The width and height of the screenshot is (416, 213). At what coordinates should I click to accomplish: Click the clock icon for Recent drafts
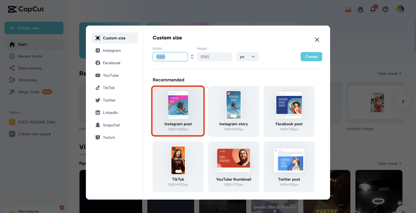pos(12,56)
